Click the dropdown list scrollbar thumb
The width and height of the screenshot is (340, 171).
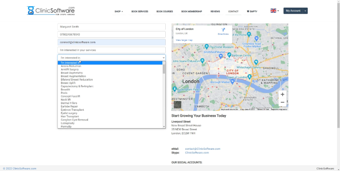pos(164,69)
